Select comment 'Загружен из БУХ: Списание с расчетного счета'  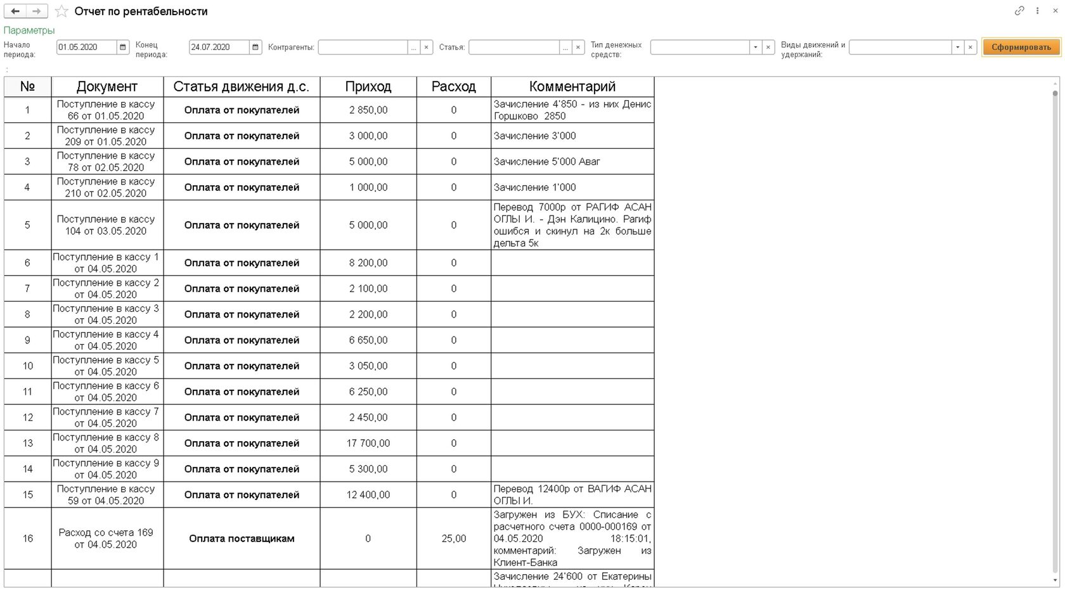[x=572, y=539]
